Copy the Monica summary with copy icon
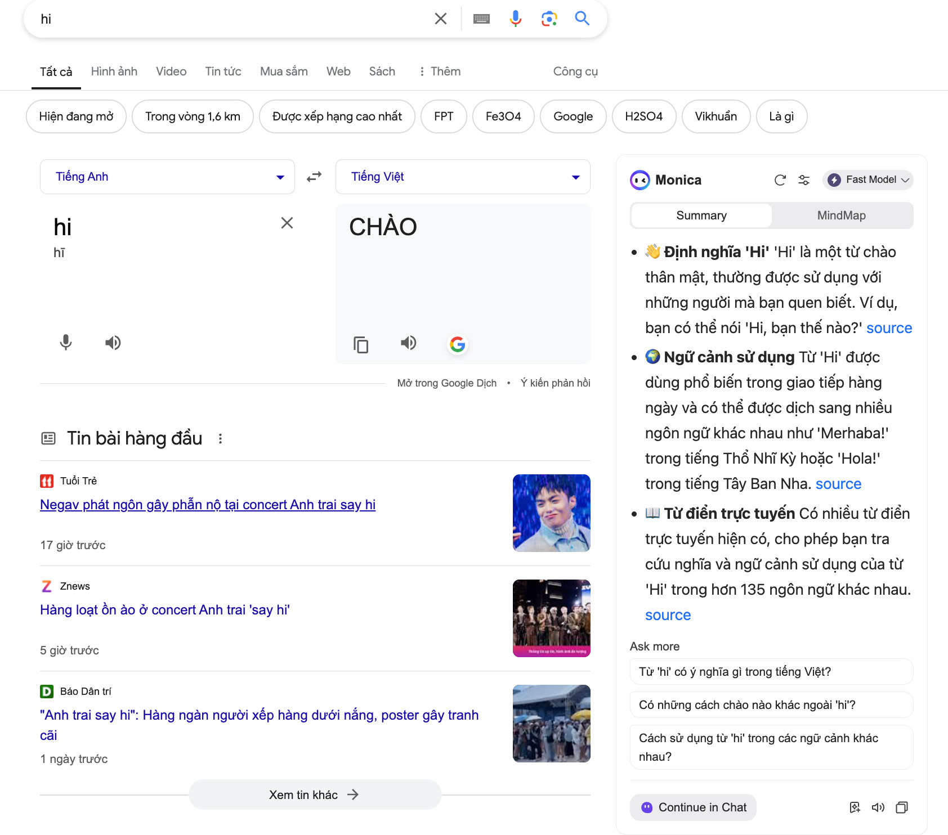948x835 pixels. pyautogui.click(x=902, y=807)
